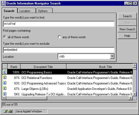Click the Oracle Navigator title bar app icon
Viewport: 139px width, 115px height.
pyautogui.click(x=4, y=3)
